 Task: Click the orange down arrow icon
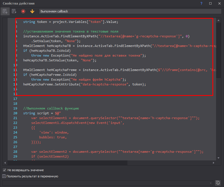coord(32,11)
